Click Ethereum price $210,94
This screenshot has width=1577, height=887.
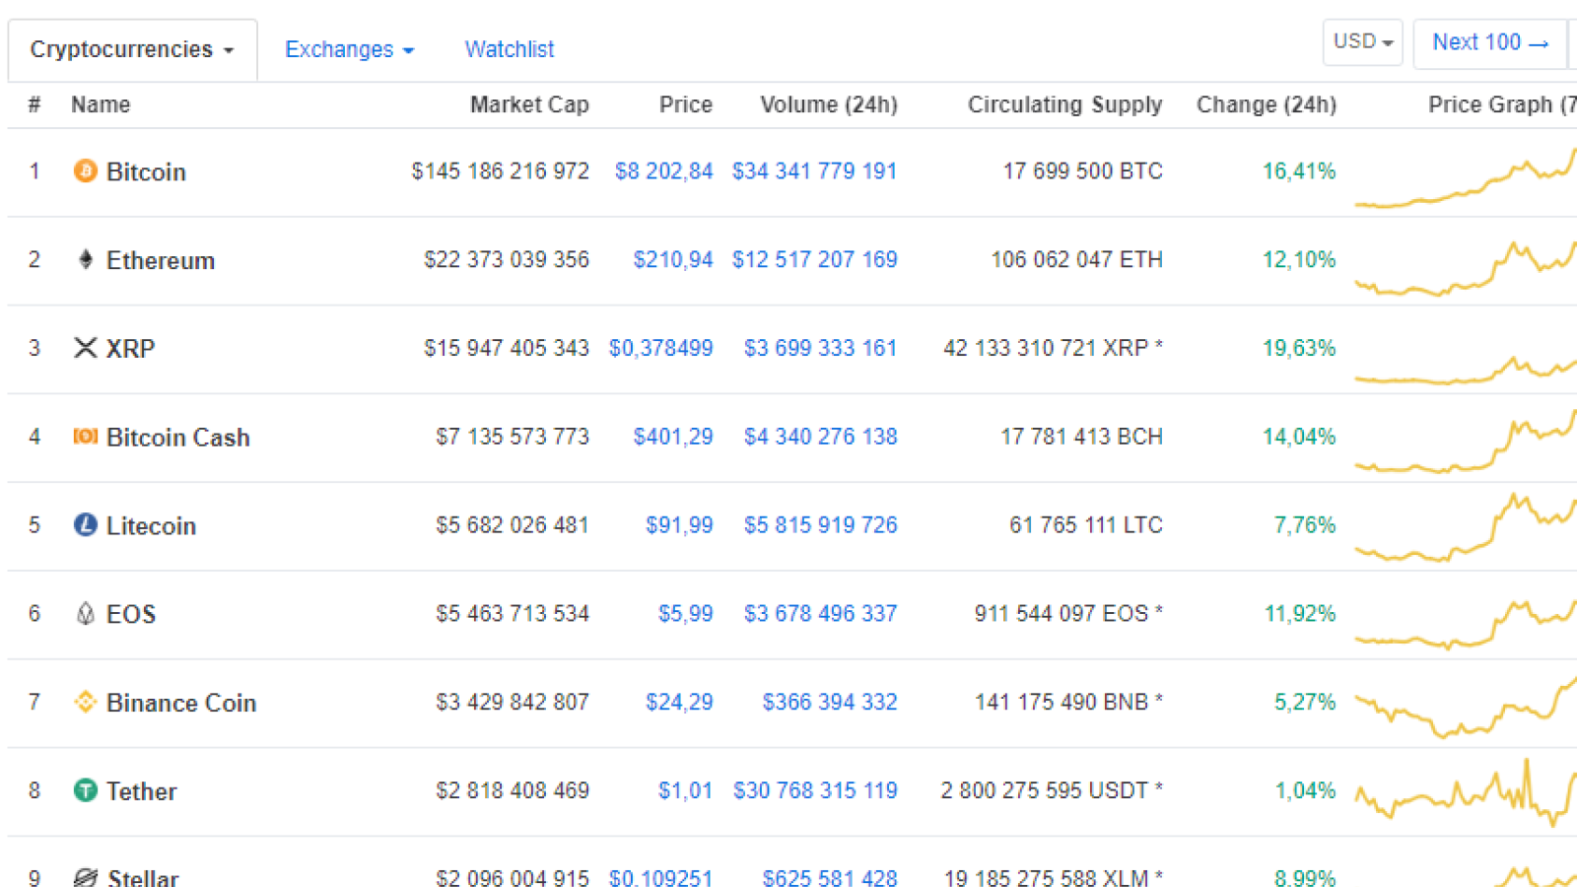(x=673, y=259)
